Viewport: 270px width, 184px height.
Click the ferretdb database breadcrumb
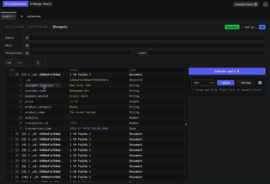[x=38, y=27]
